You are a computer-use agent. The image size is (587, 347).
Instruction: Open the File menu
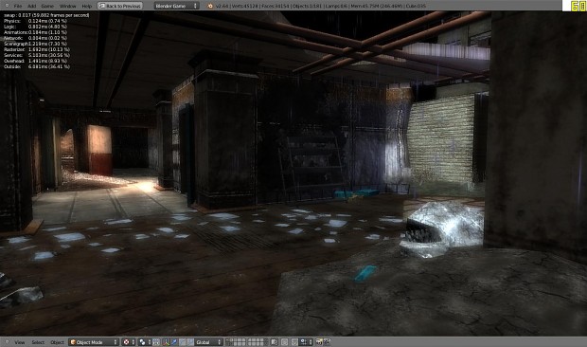tap(18, 6)
